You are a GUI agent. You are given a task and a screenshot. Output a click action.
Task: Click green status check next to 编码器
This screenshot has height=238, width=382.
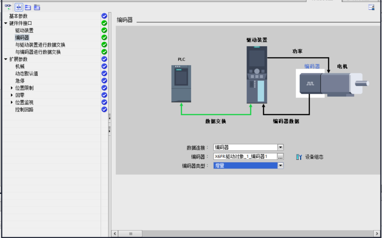coord(104,37)
